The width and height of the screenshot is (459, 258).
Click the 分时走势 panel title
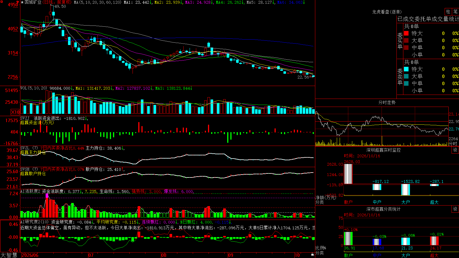click(387, 102)
